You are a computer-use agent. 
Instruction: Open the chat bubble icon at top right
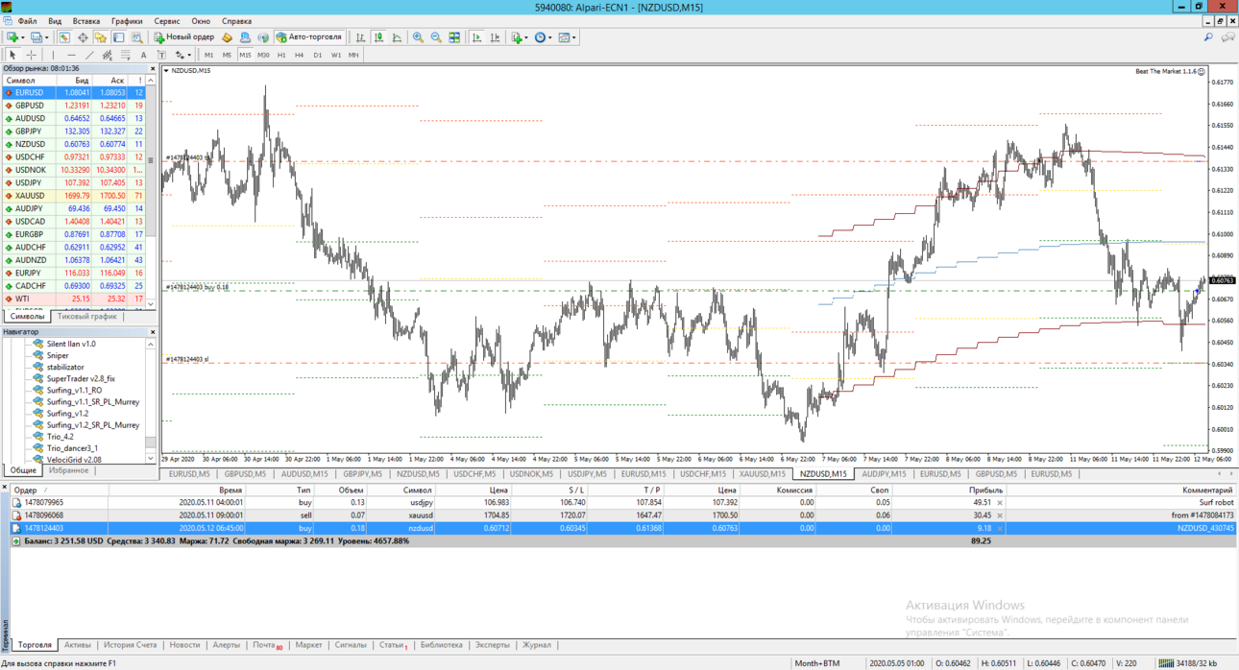(1227, 37)
